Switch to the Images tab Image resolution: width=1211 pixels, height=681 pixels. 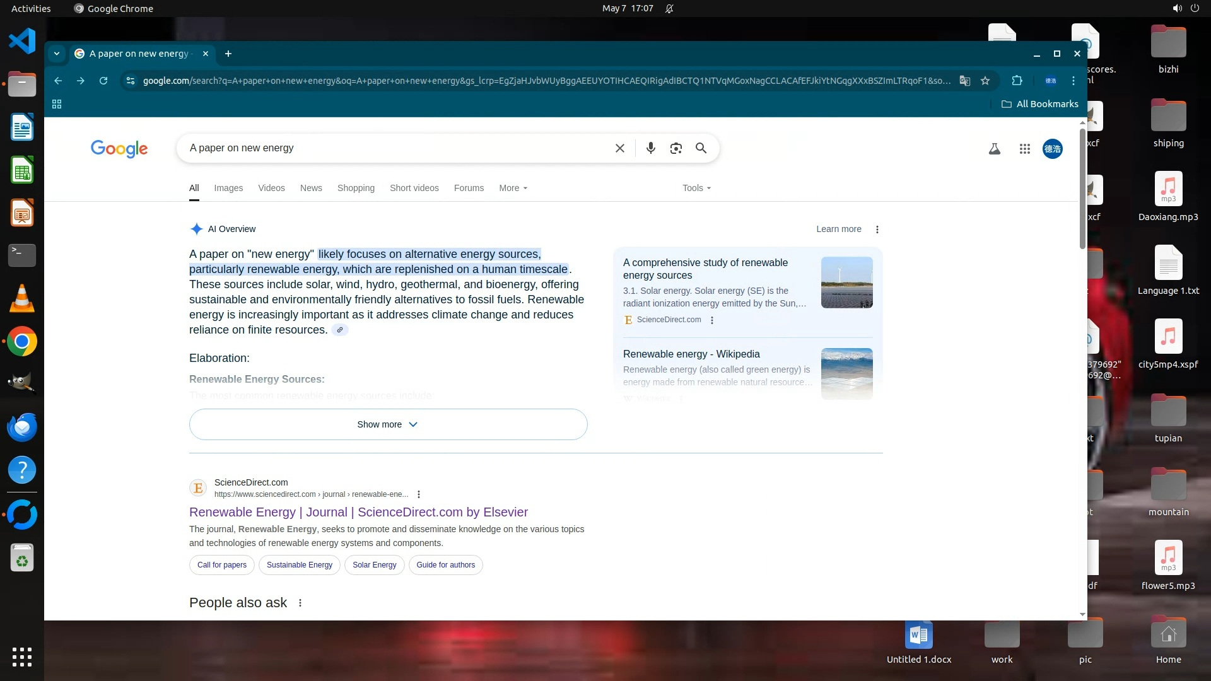228,188
